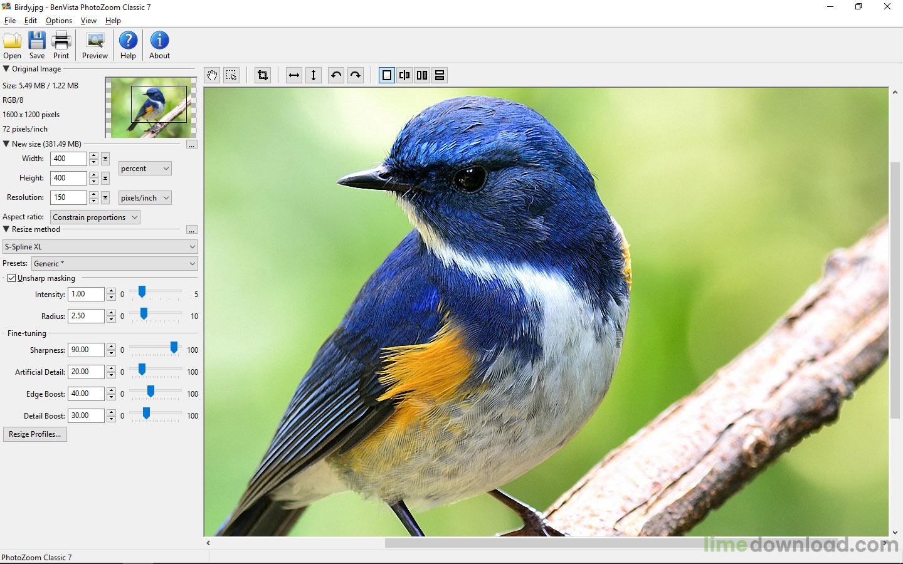Activate the rectangular selection tool

click(231, 75)
